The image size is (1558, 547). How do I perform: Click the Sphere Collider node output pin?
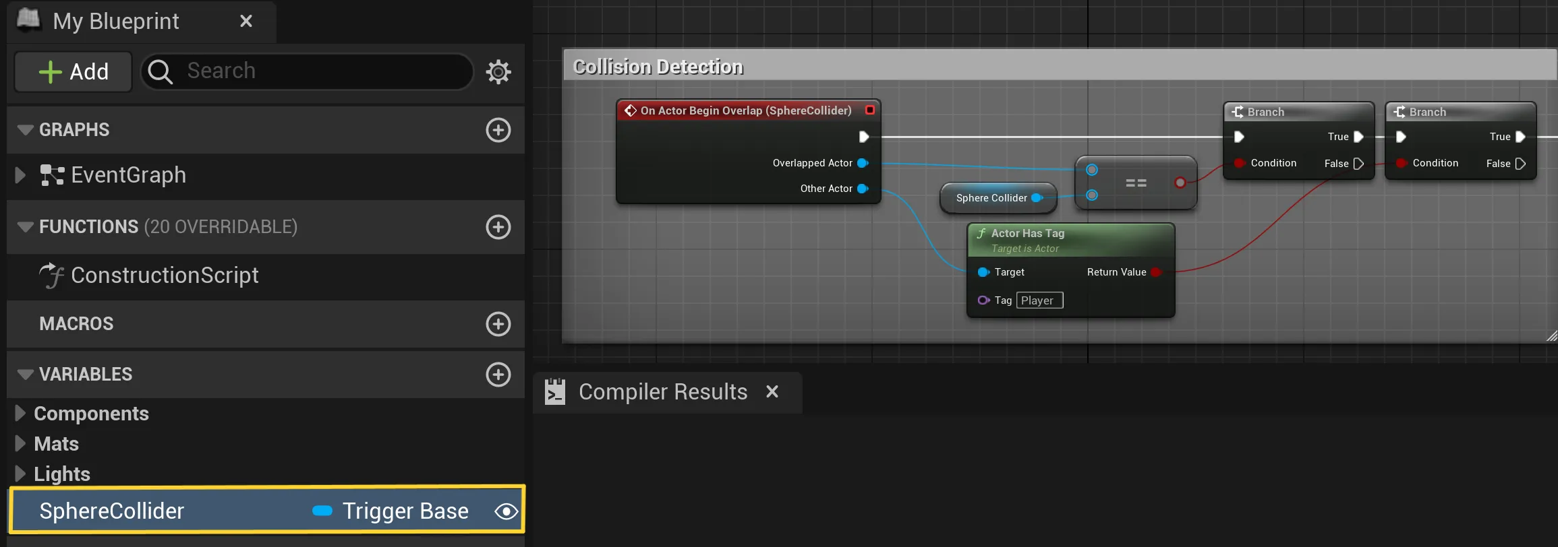[x=1037, y=197]
